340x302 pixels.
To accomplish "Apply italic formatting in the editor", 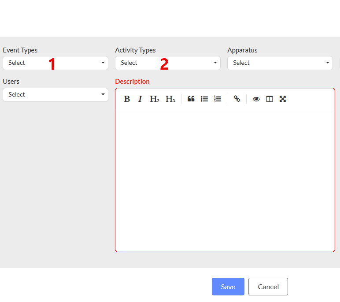I will [140, 99].
